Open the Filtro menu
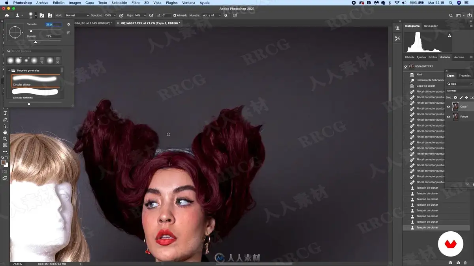Screen dimensions: 474x266 tap(135, 3)
